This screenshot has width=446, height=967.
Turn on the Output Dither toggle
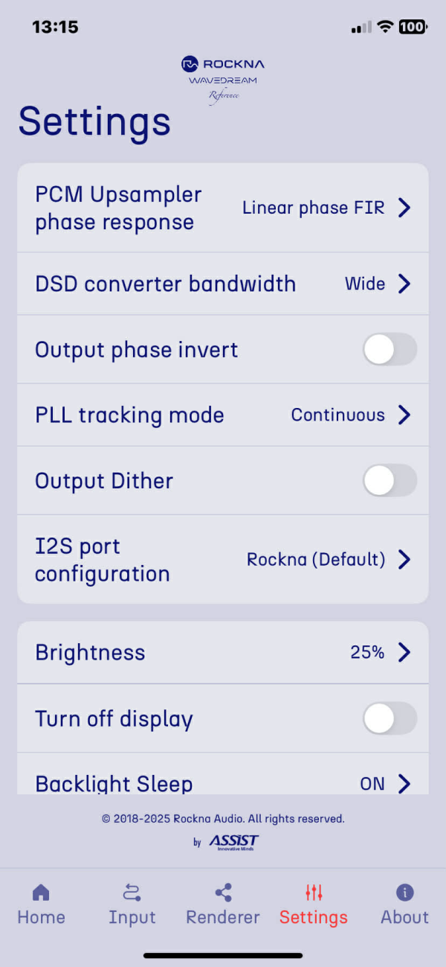[x=390, y=481]
